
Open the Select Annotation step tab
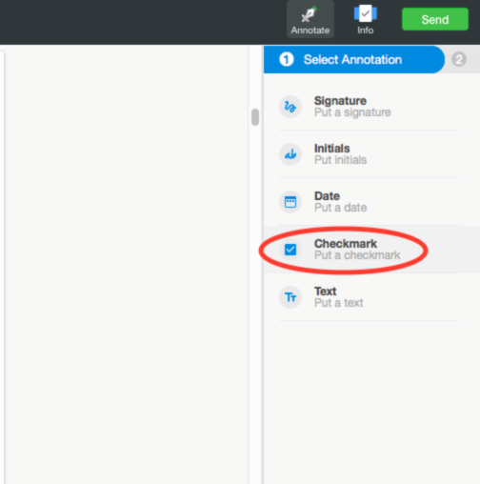pyautogui.click(x=353, y=59)
